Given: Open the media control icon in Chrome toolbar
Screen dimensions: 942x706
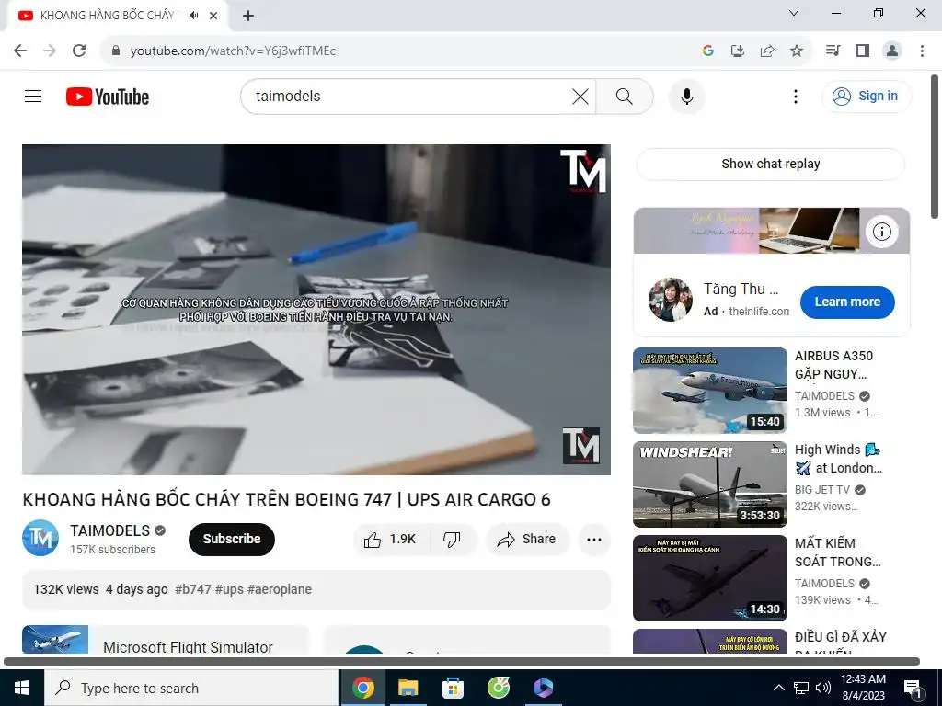Looking at the screenshot, I should [833, 51].
